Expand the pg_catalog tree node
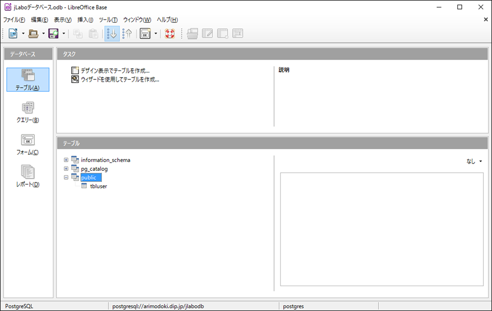This screenshot has height=311, width=492. [66, 169]
